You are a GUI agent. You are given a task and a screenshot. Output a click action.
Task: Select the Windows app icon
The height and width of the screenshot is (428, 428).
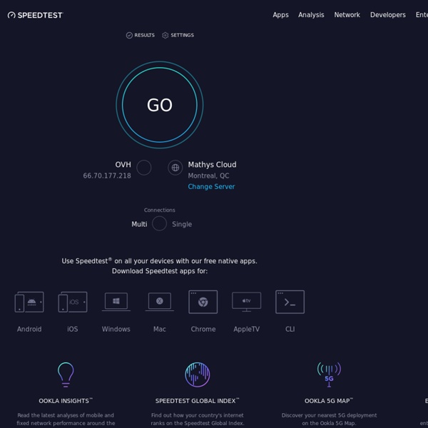(x=116, y=302)
